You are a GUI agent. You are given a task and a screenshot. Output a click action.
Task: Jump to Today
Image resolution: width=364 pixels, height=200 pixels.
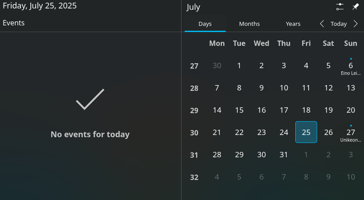point(339,24)
